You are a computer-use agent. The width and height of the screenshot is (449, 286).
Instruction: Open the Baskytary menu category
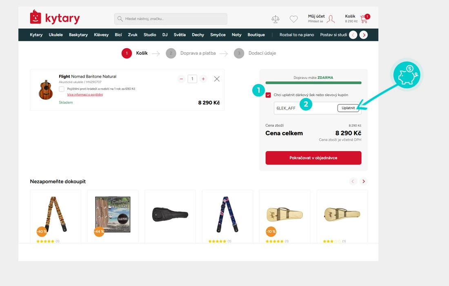coord(78,35)
